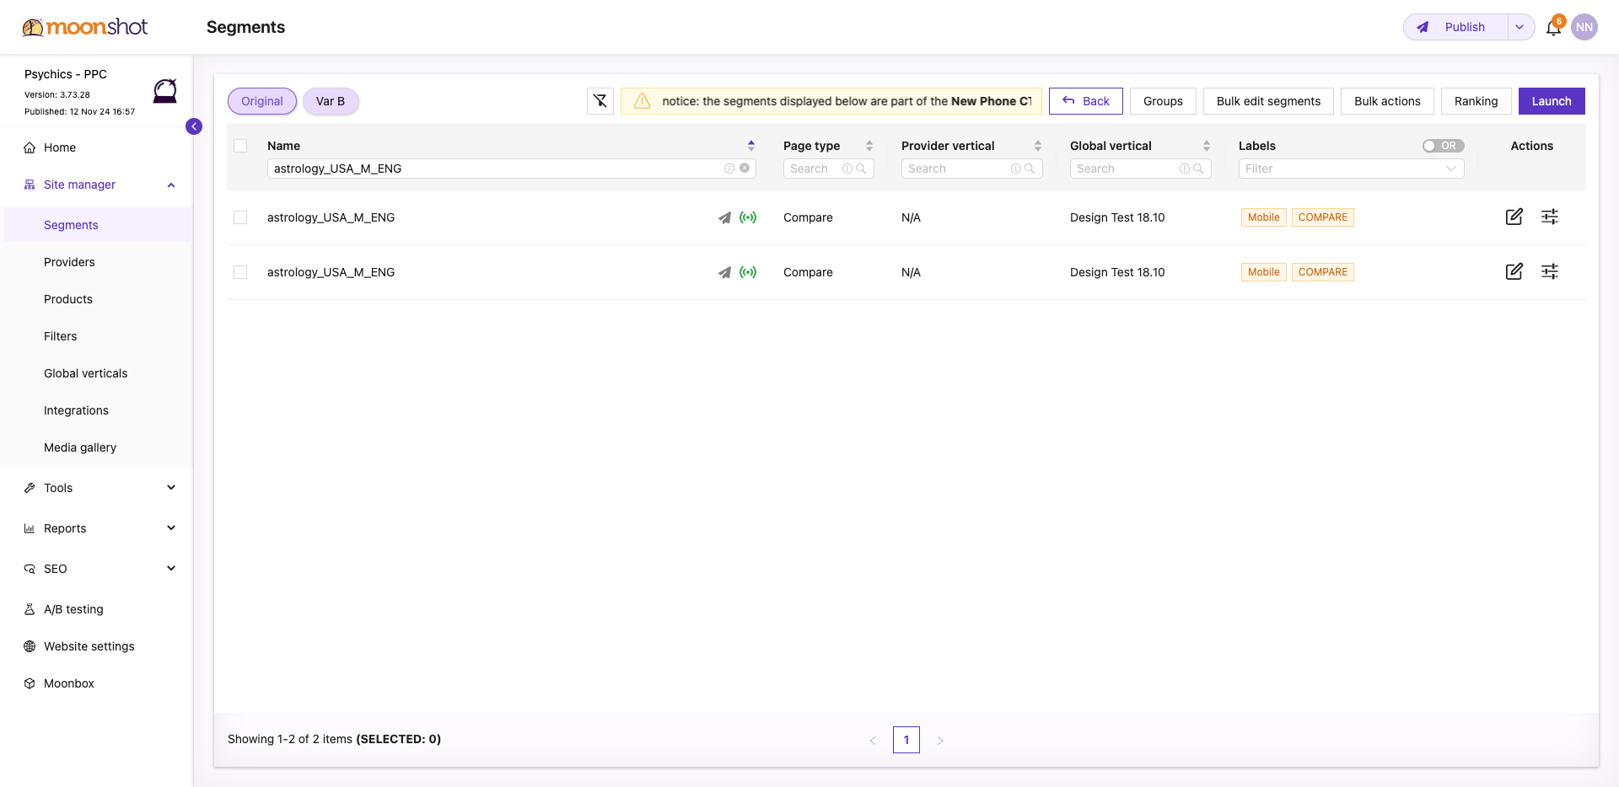The image size is (1619, 787).
Task: Go to next page arrow
Action: [x=940, y=740]
